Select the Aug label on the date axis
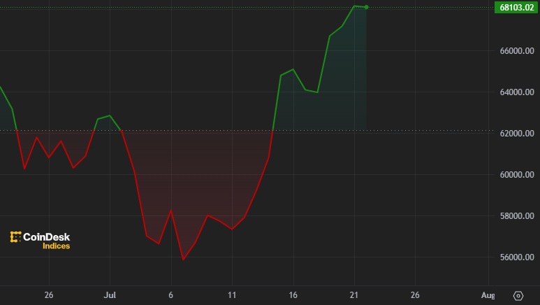540x305 pixels. point(488,295)
